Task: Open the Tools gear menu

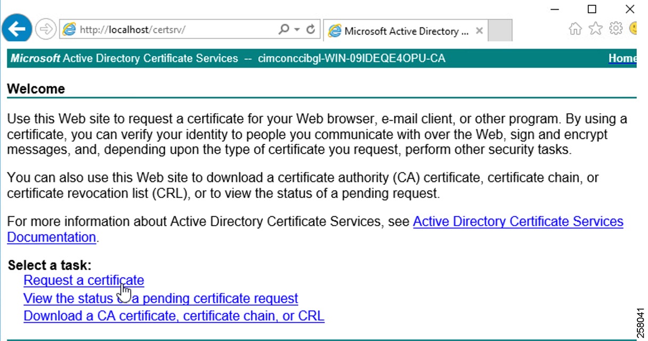Action: tap(615, 28)
